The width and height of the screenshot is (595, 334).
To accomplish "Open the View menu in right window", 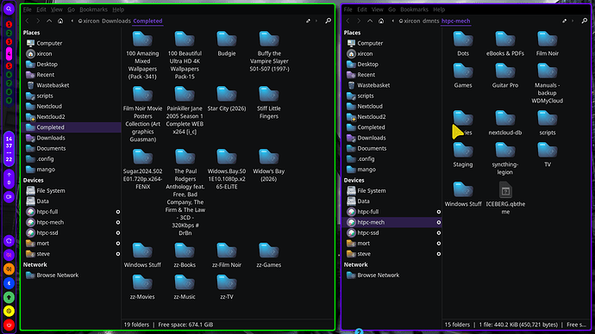I will (x=377, y=9).
